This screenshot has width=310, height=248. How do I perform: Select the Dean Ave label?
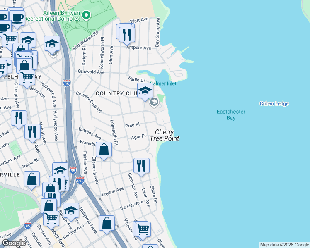point(146,197)
